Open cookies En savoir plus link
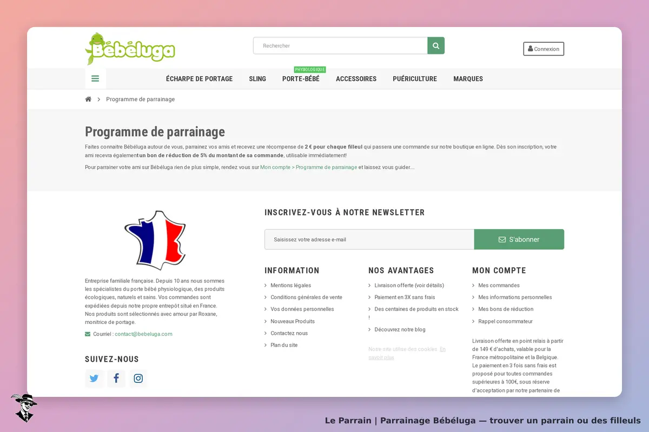Viewport: 649px width, 432px height. (407, 353)
